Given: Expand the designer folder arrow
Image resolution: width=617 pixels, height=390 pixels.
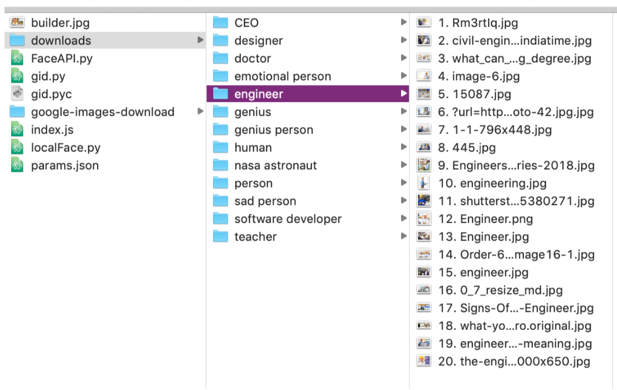Looking at the screenshot, I should coord(403,40).
